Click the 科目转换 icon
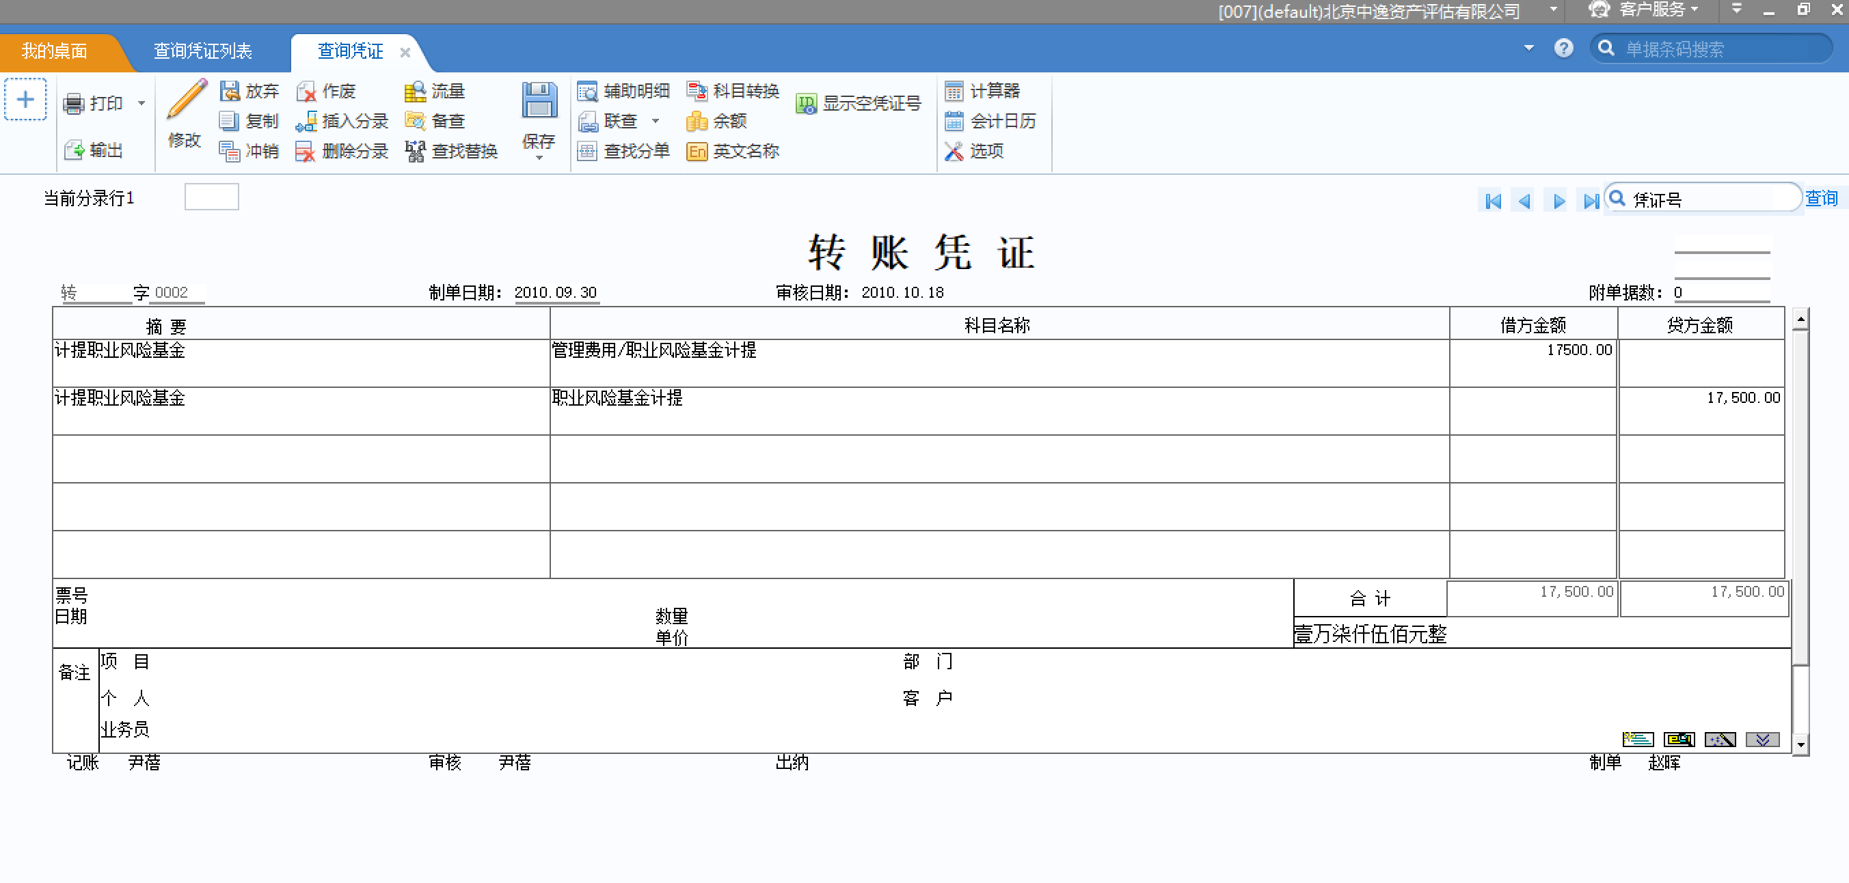The width and height of the screenshot is (1849, 883). 697,91
